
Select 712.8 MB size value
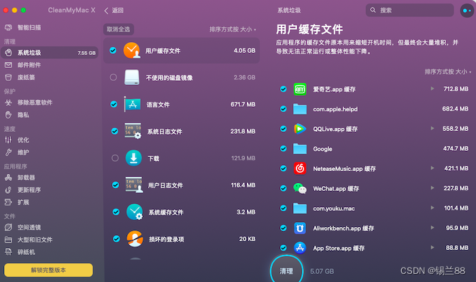click(456, 89)
